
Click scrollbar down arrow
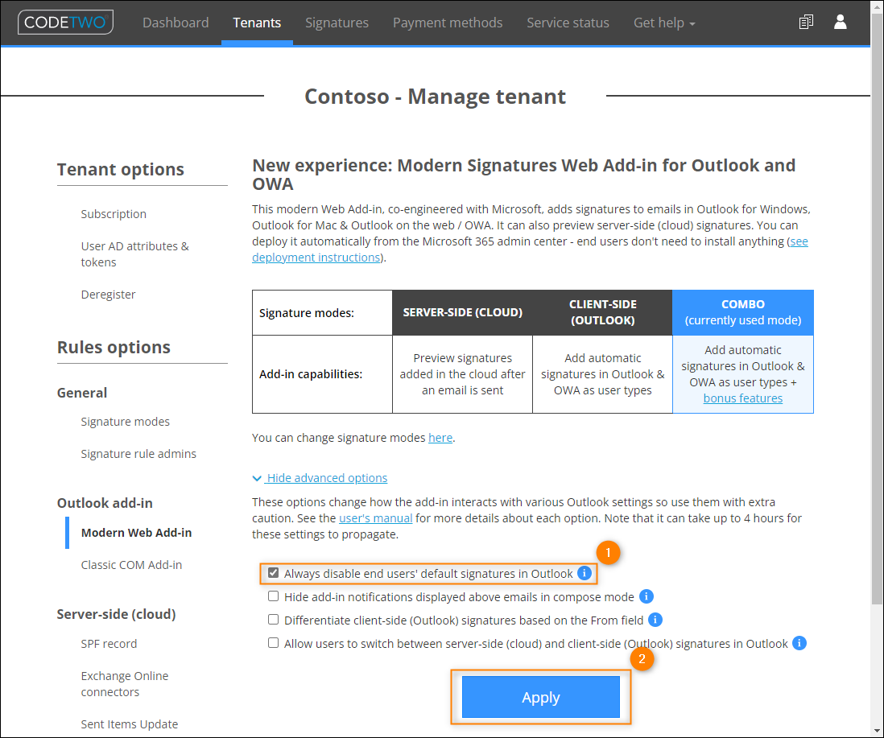point(878,732)
